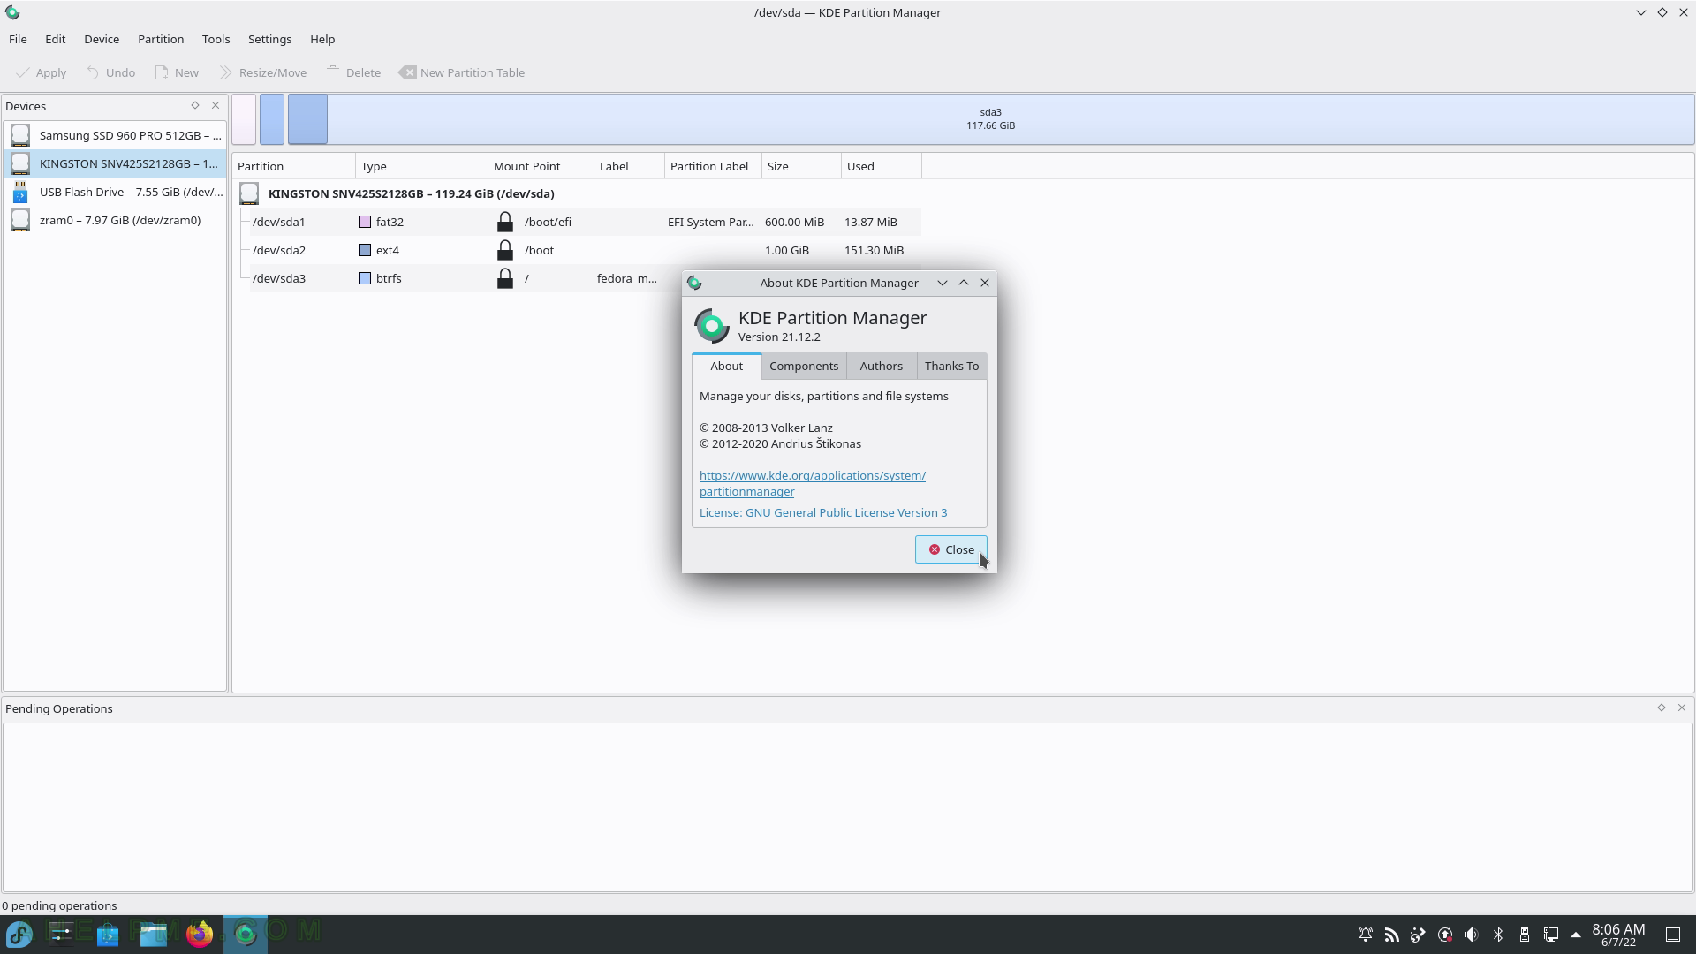Close the Devices panel
Image resolution: width=1696 pixels, height=954 pixels.
click(x=216, y=105)
